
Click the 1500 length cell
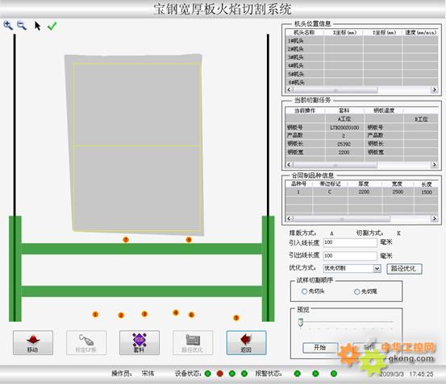pyautogui.click(x=427, y=192)
